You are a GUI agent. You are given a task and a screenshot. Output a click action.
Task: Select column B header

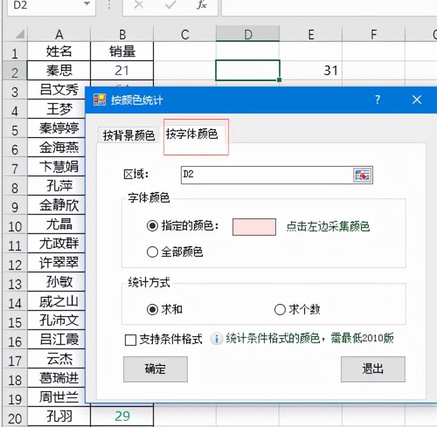(122, 35)
